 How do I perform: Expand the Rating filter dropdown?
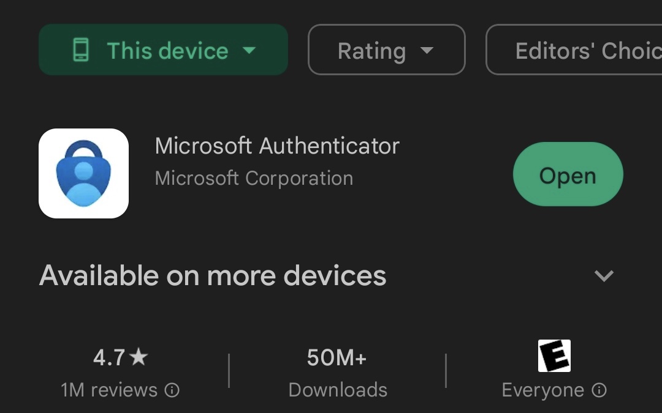[427, 50]
